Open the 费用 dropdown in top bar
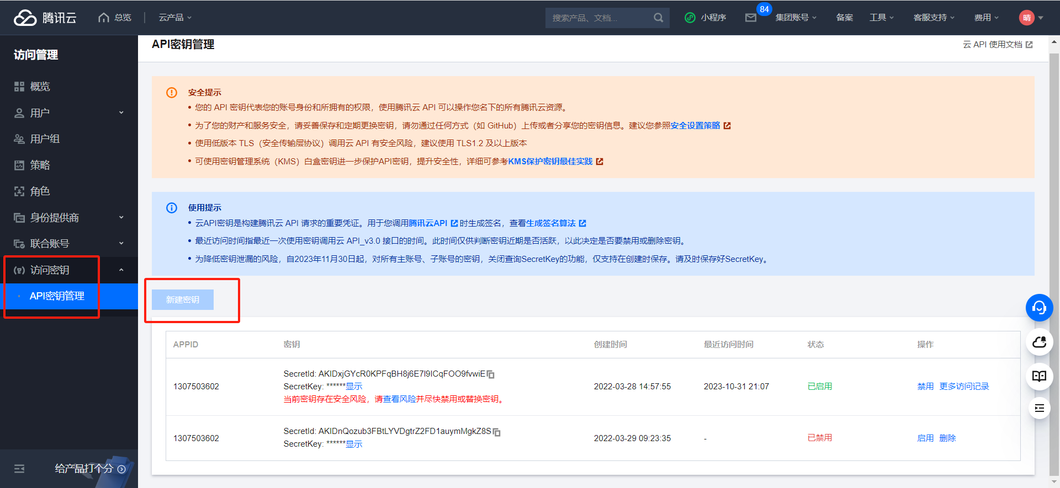This screenshot has height=488, width=1060. pyautogui.click(x=986, y=18)
